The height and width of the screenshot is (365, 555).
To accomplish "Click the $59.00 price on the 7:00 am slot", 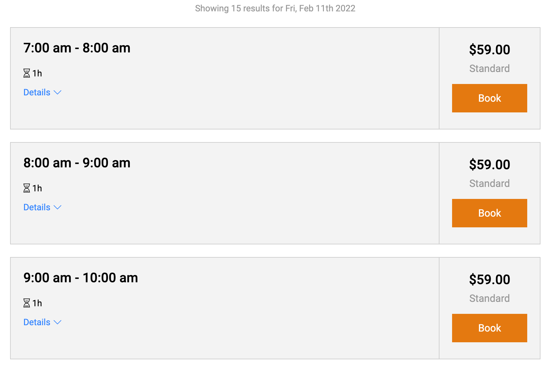I will tap(489, 50).
